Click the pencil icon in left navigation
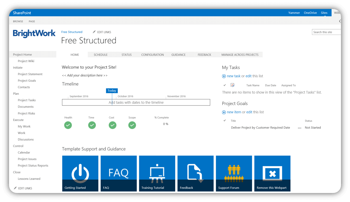Image resolution: width=350 pixels, height=202 pixels. (15, 188)
